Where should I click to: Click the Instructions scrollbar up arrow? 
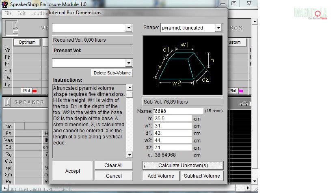point(130,87)
